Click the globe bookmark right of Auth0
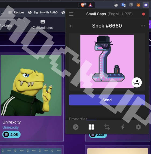Viewport: 151px width, 154px height. [x=63, y=12]
